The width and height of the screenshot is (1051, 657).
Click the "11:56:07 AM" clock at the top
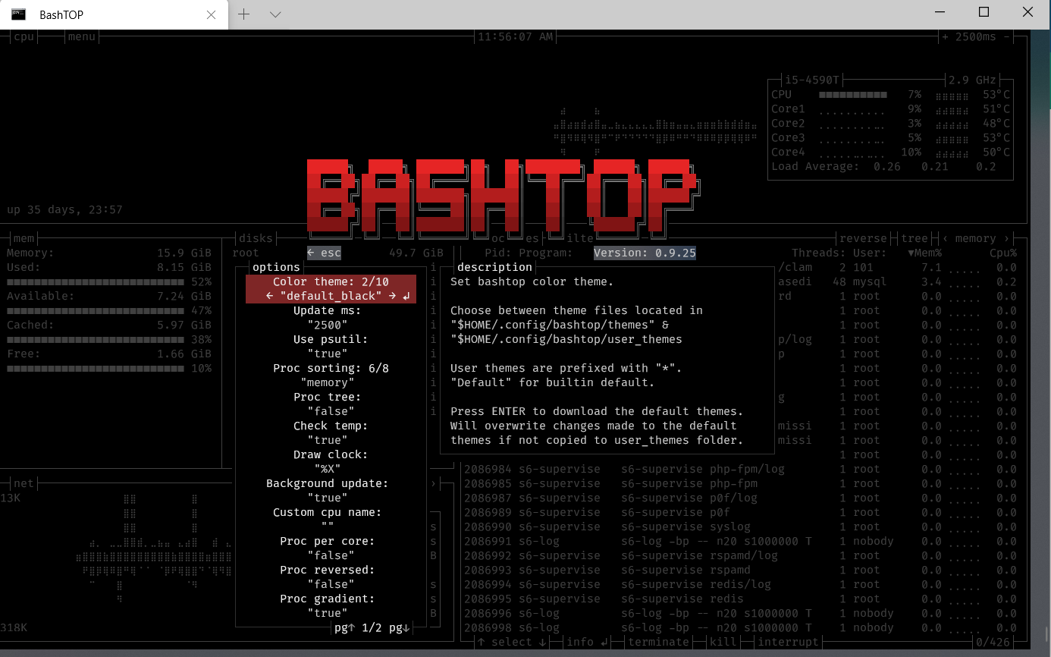point(516,36)
